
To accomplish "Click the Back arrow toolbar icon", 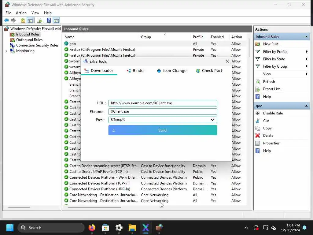I will pyautogui.click(x=6, y=20).
